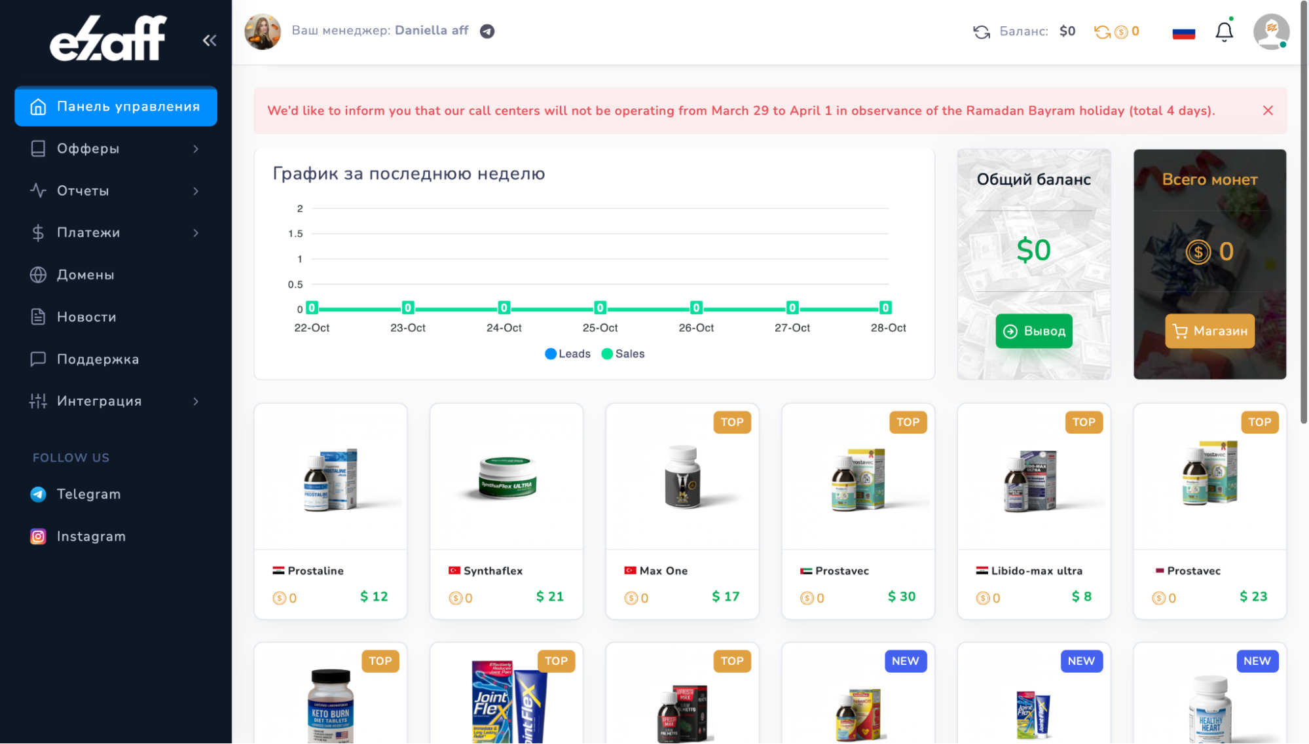
Task: Click the Prostaline offer name
Action: [x=316, y=571]
